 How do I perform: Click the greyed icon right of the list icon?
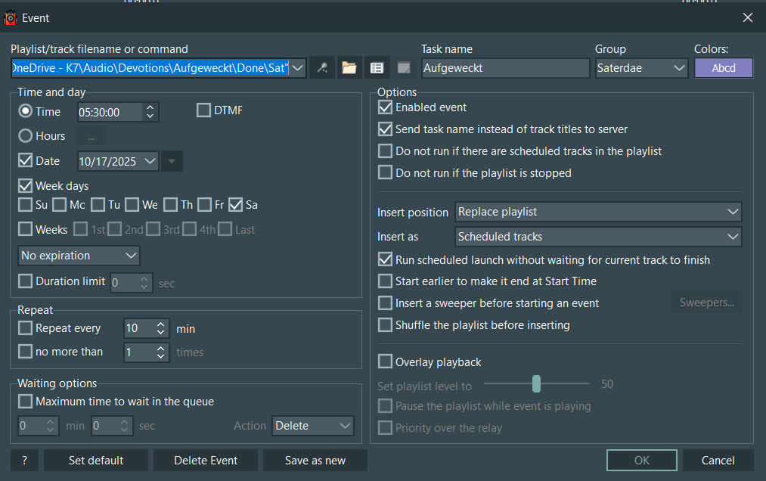[x=404, y=68]
